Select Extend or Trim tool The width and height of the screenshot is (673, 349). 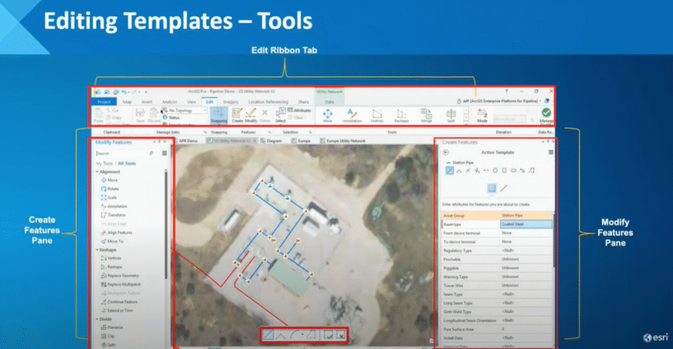pos(117,310)
